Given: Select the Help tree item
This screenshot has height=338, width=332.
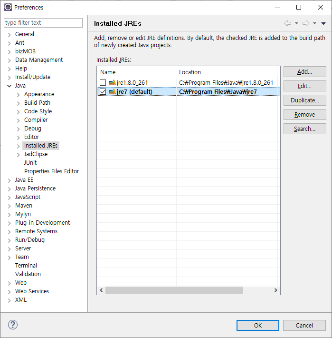Looking at the screenshot, I should pyautogui.click(x=21, y=69).
